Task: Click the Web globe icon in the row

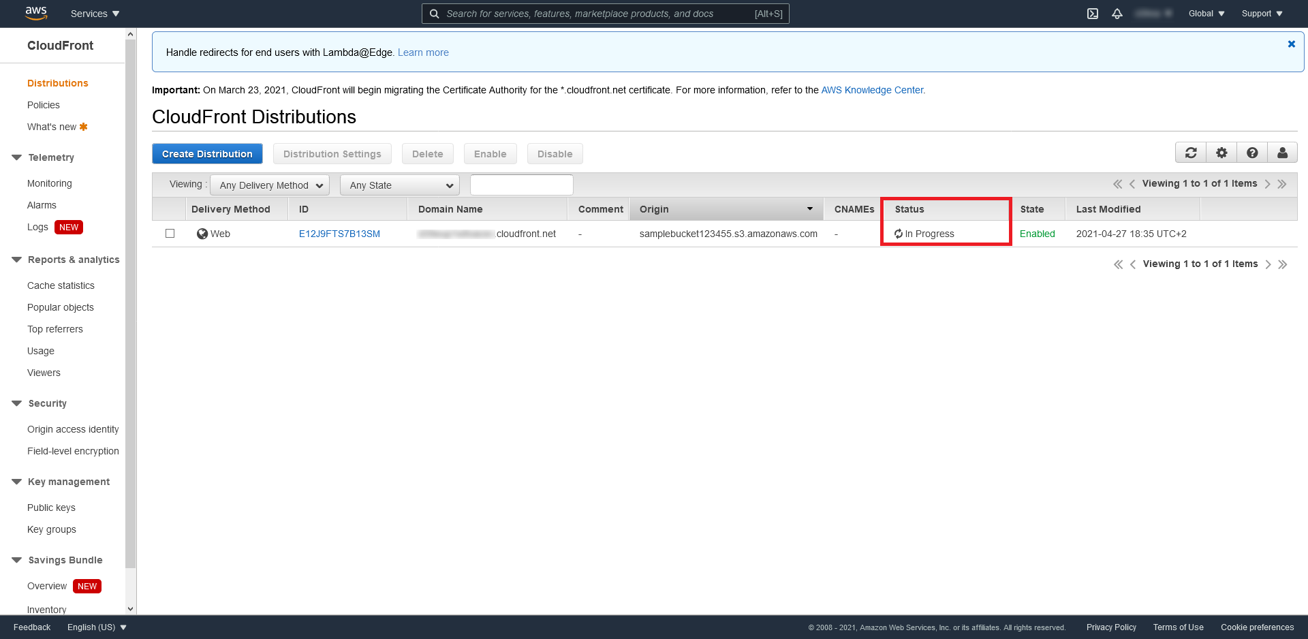Action: 202,234
